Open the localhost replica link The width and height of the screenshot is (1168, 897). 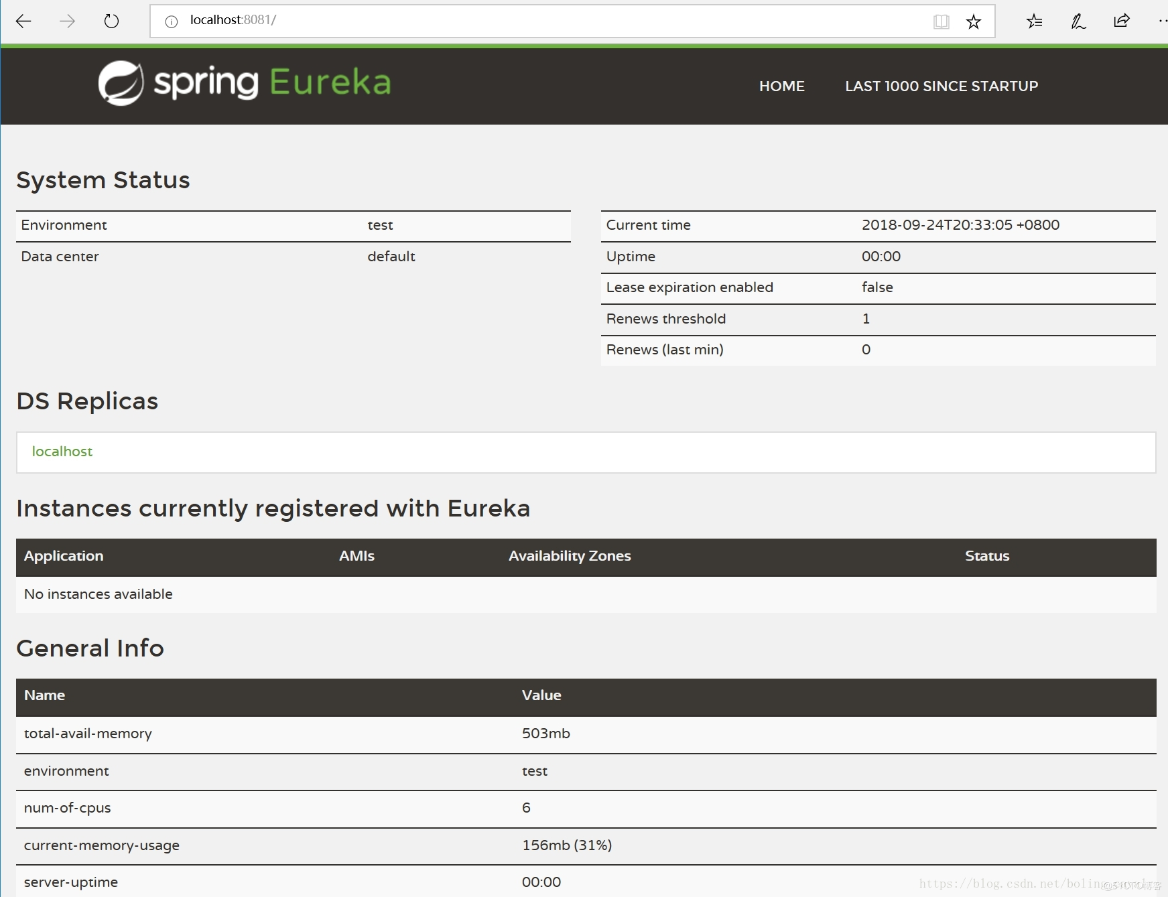62,452
